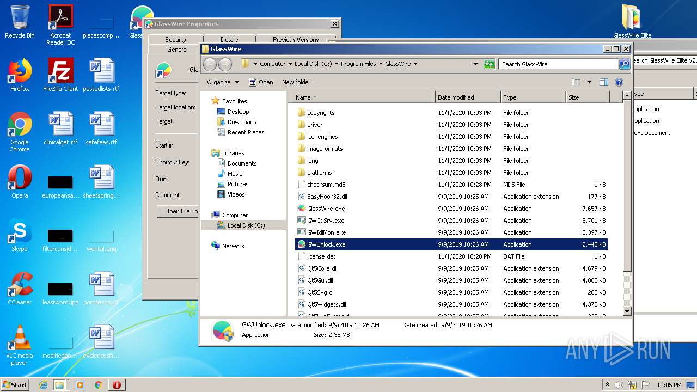Open the Start menu
This screenshot has width=697, height=392.
click(x=15, y=384)
